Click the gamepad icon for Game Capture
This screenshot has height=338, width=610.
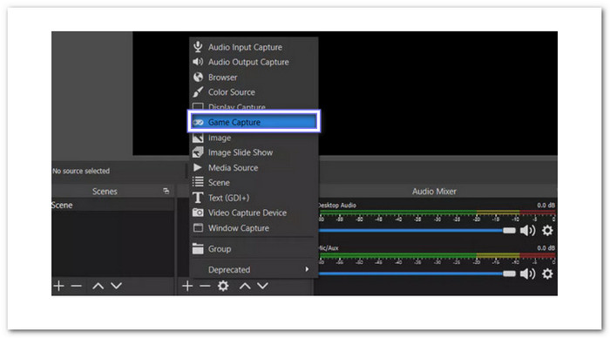coord(198,123)
